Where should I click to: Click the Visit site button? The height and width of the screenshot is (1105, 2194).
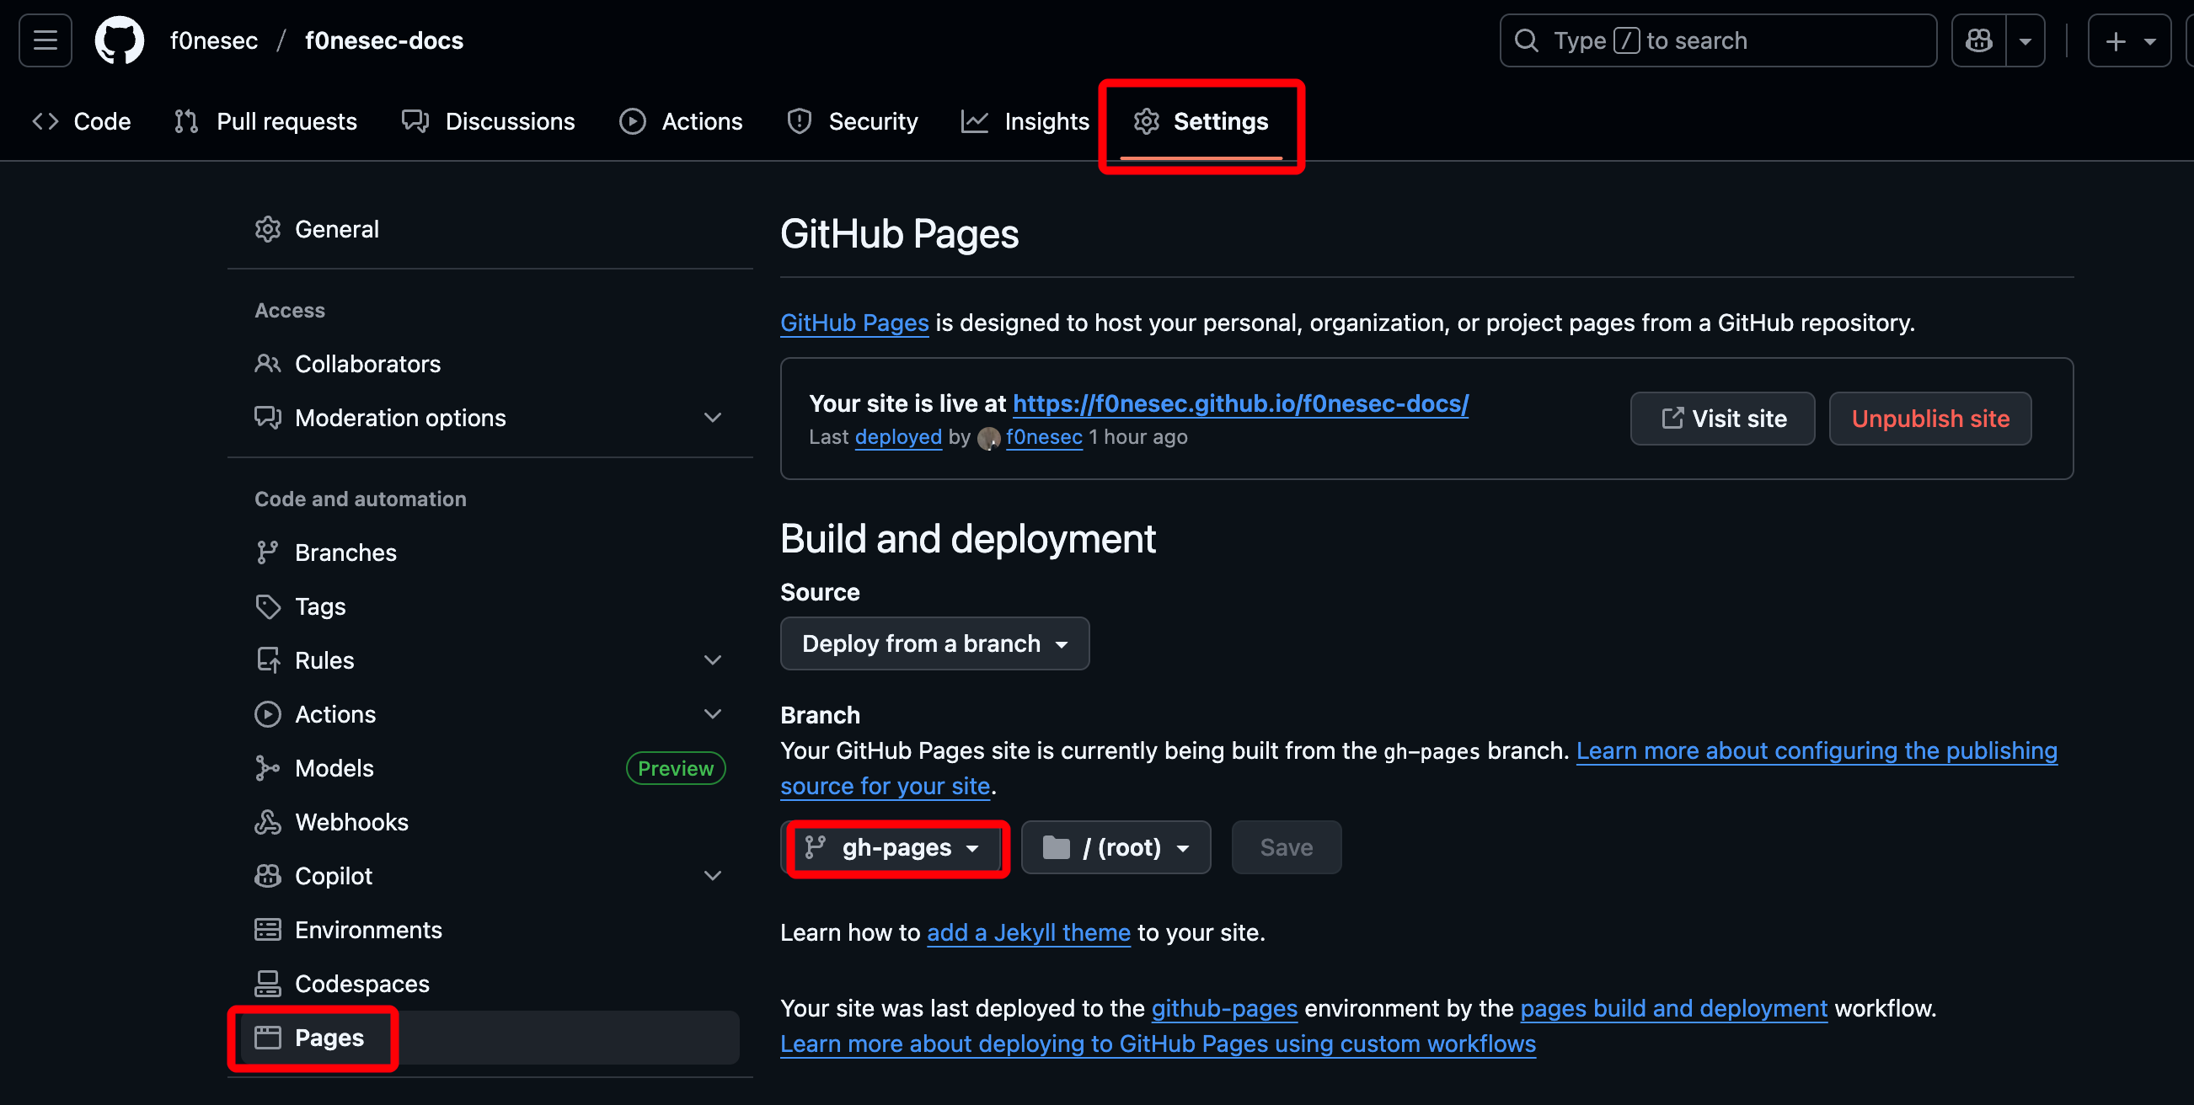pyautogui.click(x=1723, y=419)
